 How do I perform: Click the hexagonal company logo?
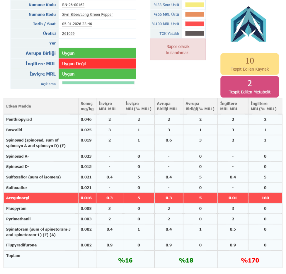(x=248, y=25)
